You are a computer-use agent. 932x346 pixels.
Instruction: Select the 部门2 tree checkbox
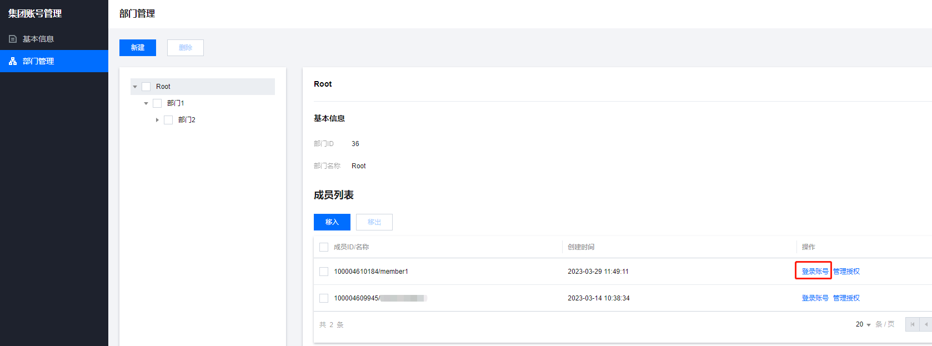(168, 120)
